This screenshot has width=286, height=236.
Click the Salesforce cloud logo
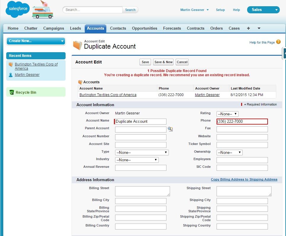coord(18,9)
